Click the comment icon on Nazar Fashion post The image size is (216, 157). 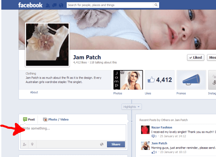[x=153, y=136]
